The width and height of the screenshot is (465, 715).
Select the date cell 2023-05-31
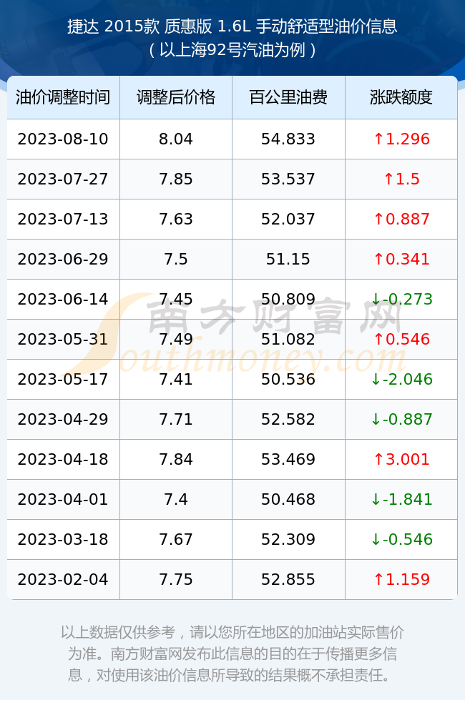[63, 339]
